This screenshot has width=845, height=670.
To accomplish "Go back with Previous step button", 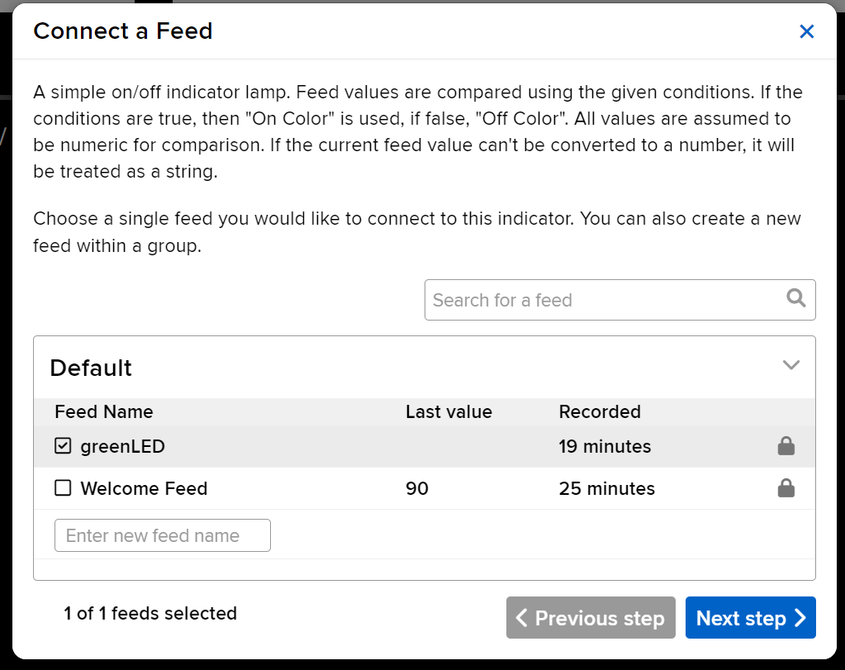I will [x=591, y=618].
